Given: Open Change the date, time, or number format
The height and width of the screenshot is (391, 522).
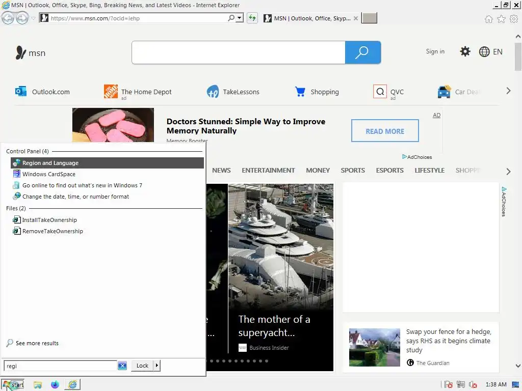Looking at the screenshot, I should pos(107,197).
